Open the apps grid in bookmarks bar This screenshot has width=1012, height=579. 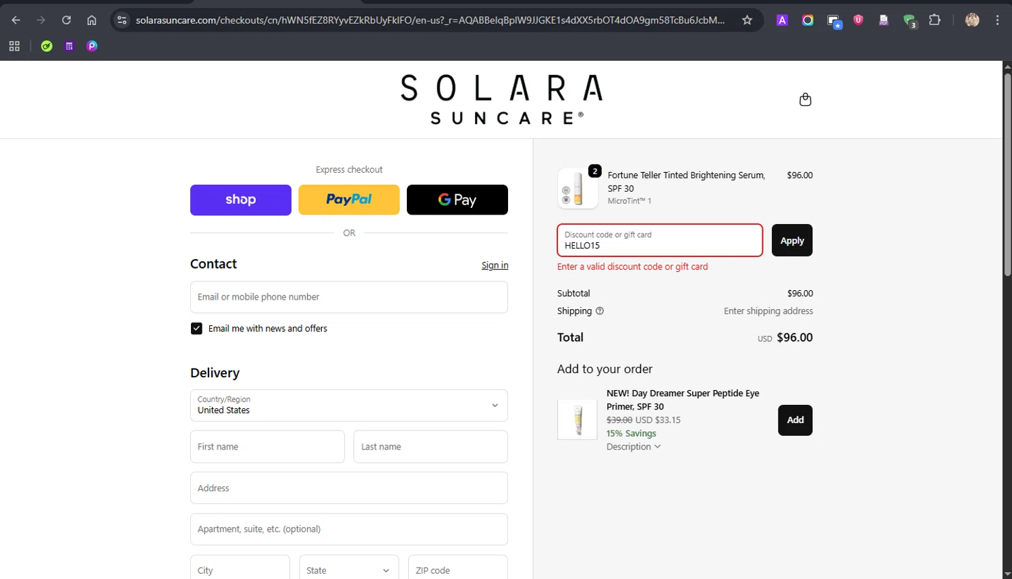click(14, 46)
